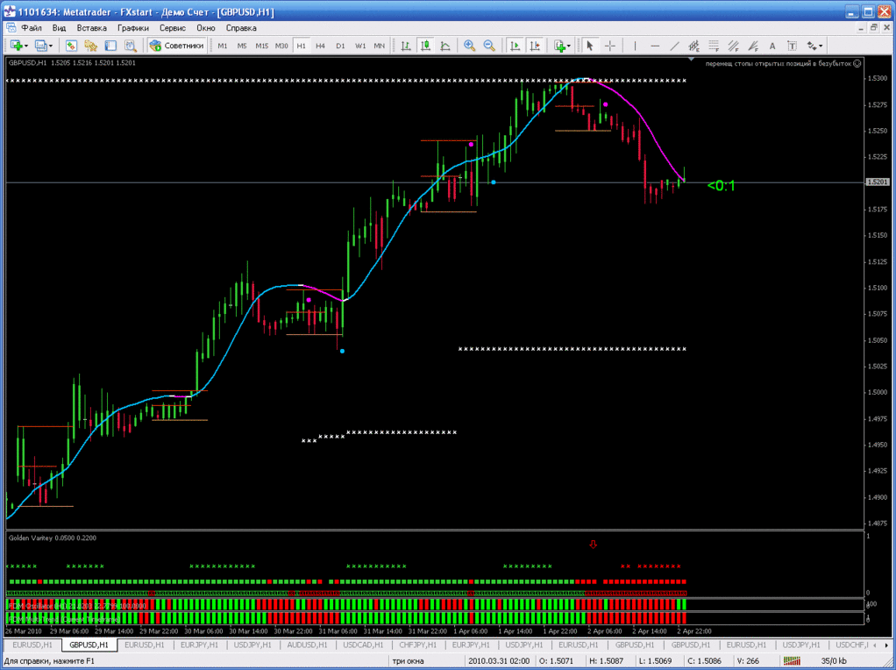Expand the Profiles dropdown arrow
896x670 pixels.
click(50, 46)
